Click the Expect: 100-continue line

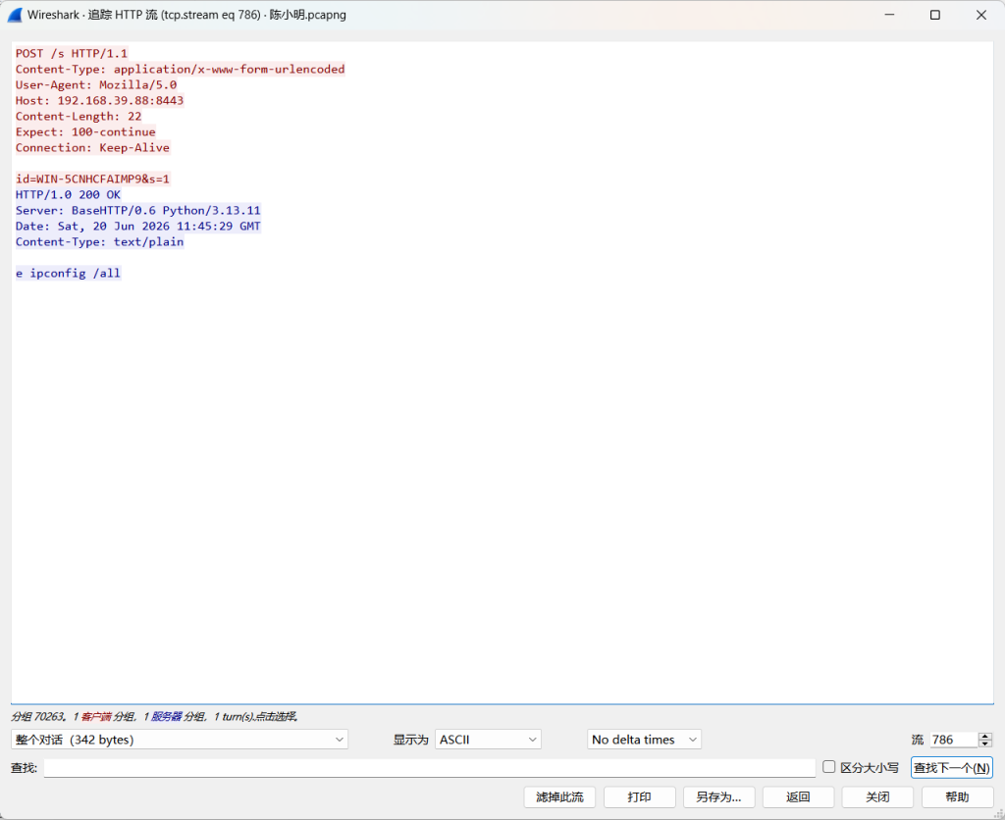pos(86,132)
